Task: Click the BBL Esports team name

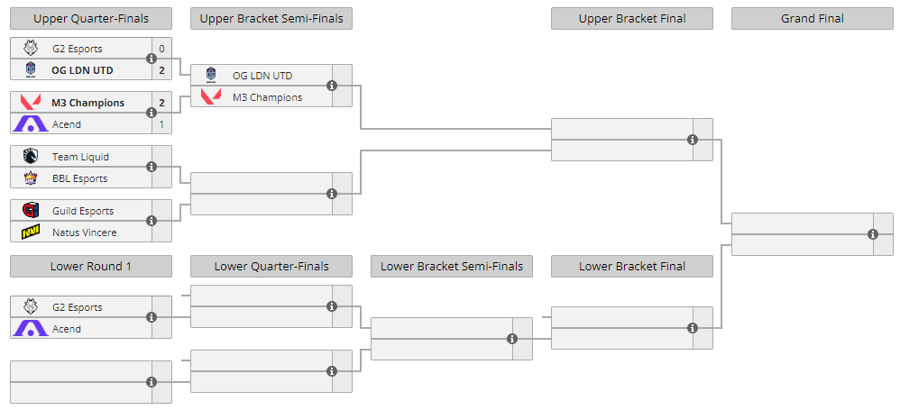Action: click(79, 178)
